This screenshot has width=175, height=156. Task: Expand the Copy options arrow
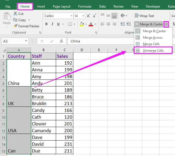(x=29, y=20)
